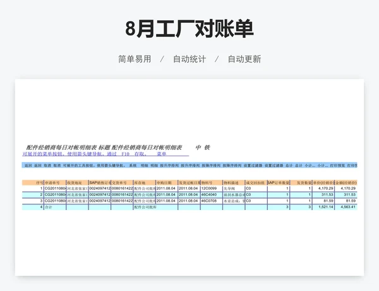Screen dimensions: 379x291
Task: Click the underlined 菜单 link
Action: [162, 154]
